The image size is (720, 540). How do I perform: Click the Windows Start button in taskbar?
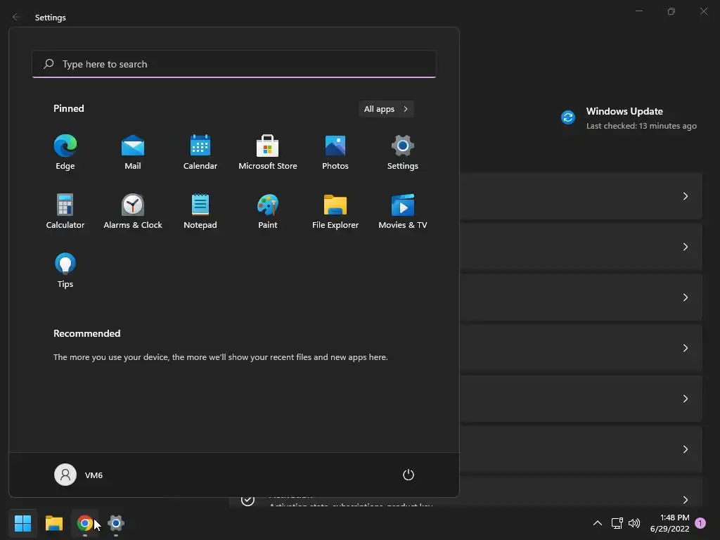point(23,523)
